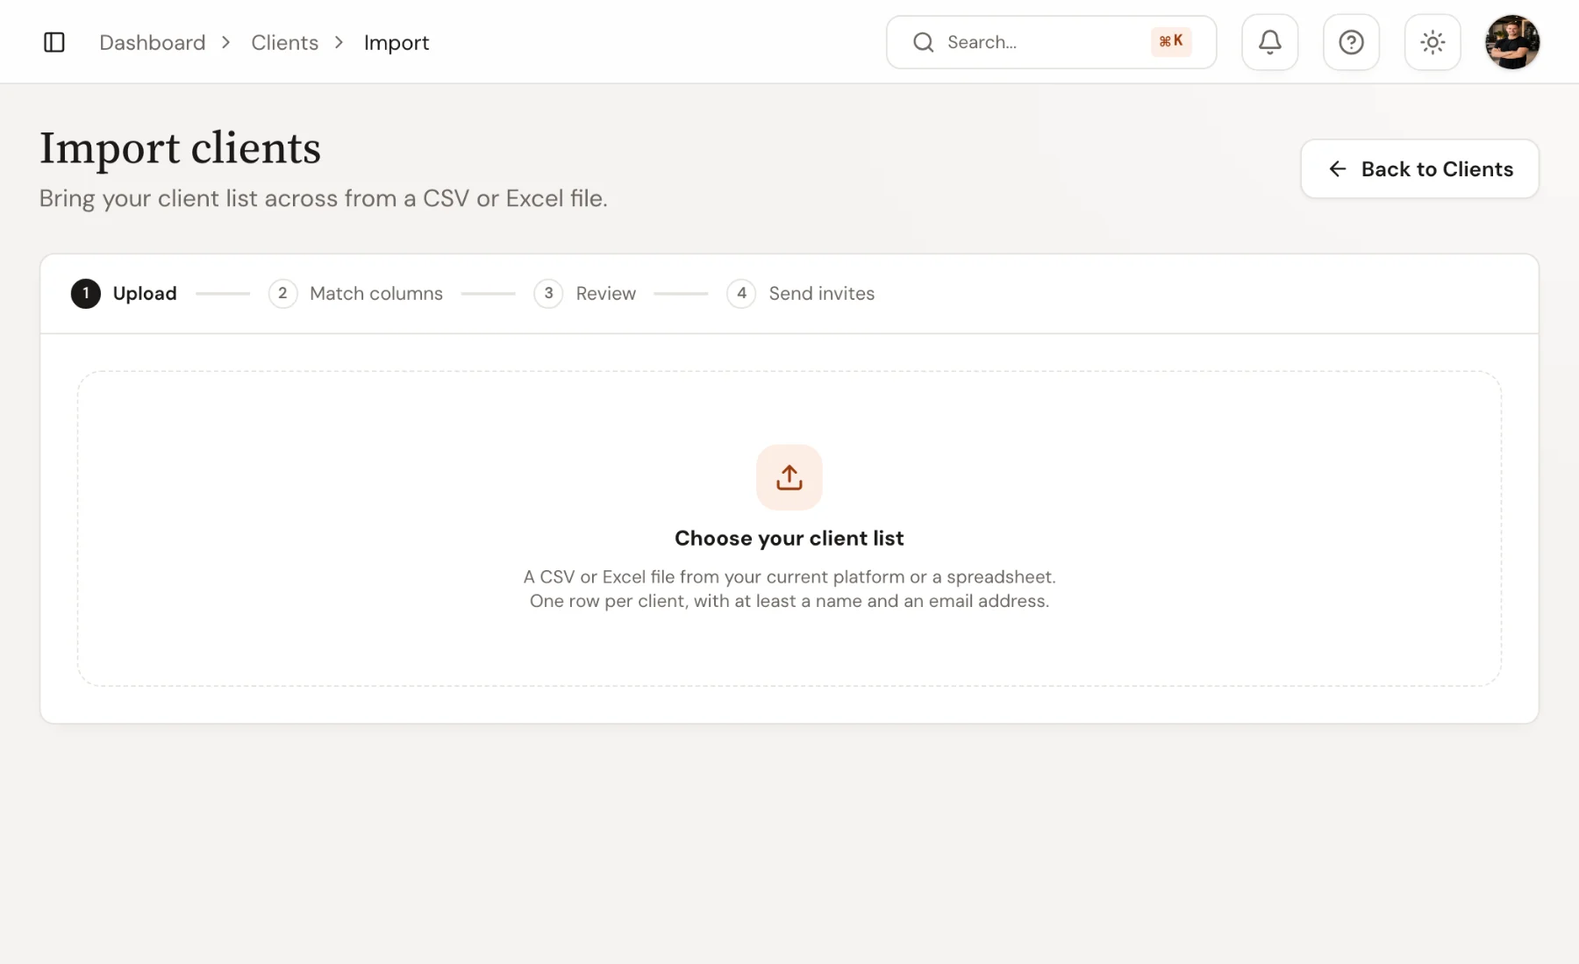Viewport: 1579px width, 964px height.
Task: Click the Choose your client list heading
Action: click(x=789, y=538)
